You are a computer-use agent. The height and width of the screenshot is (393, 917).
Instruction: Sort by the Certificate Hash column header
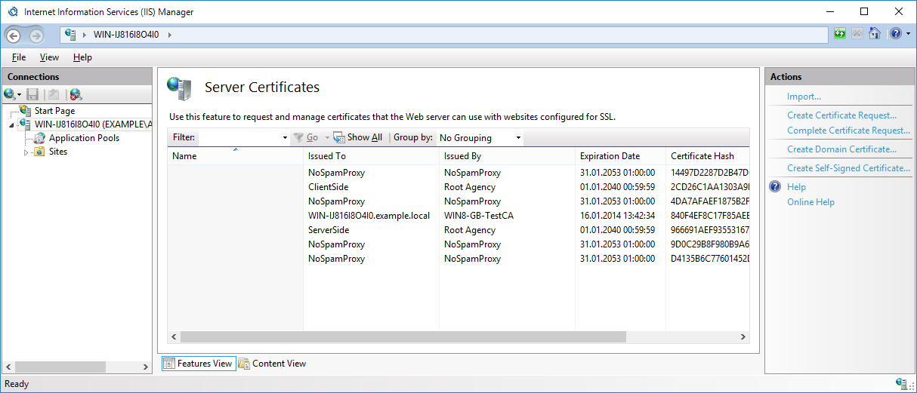pyautogui.click(x=708, y=156)
